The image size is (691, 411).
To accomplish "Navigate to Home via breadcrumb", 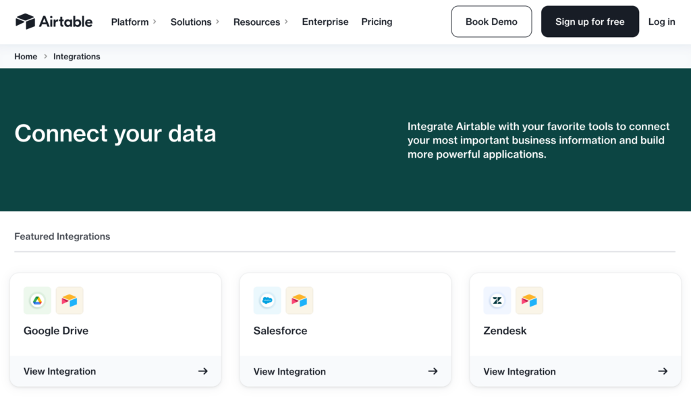I will 26,57.
